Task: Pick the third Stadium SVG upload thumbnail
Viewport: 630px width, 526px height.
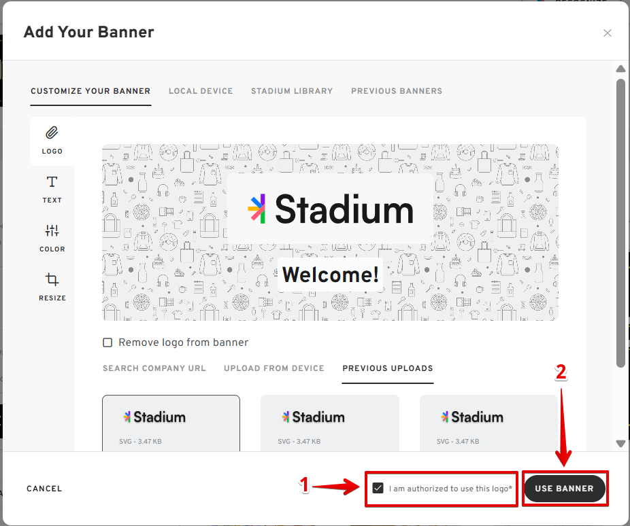Action: [x=488, y=422]
